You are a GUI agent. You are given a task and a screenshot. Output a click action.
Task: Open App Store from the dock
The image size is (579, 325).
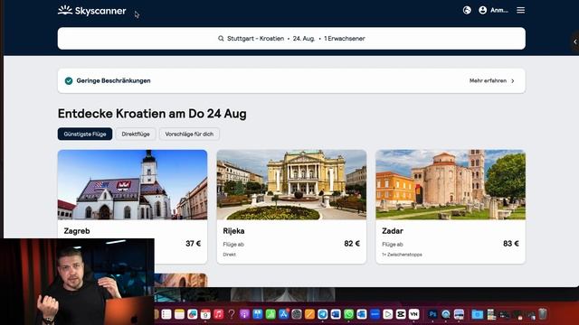pos(283,314)
